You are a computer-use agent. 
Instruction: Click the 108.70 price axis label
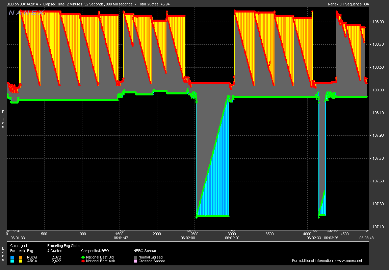(x=378, y=45)
